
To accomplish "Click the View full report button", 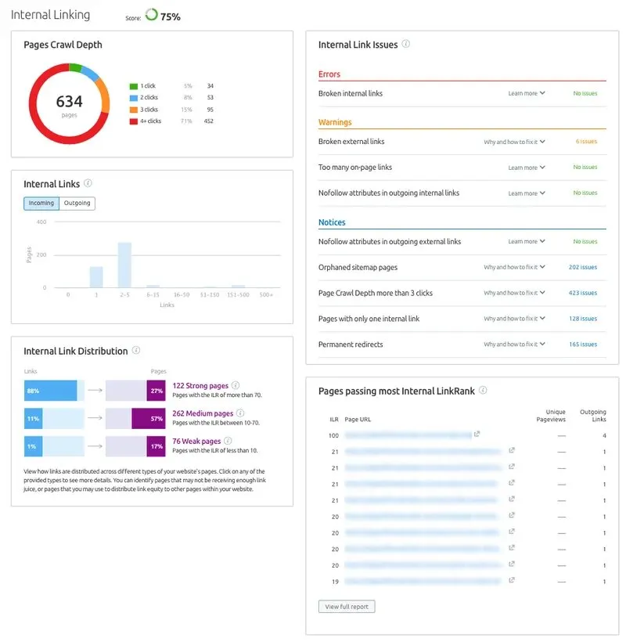I will 347,607.
